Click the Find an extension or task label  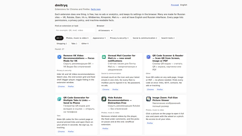[x=67, y=26]
